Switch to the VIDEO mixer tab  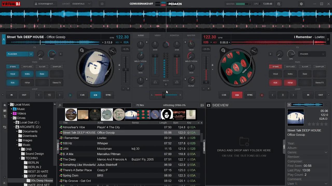[157, 35]
